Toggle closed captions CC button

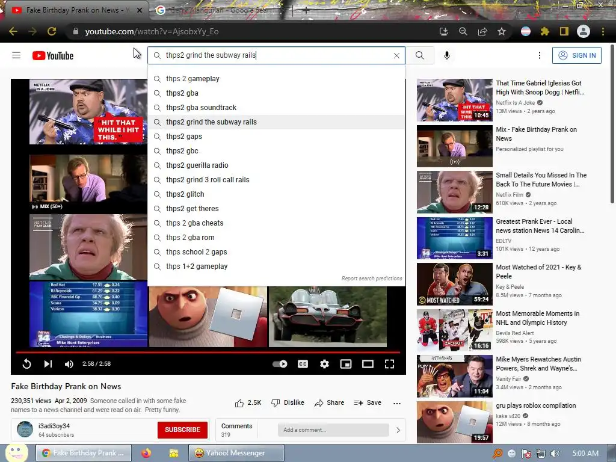coord(303,364)
